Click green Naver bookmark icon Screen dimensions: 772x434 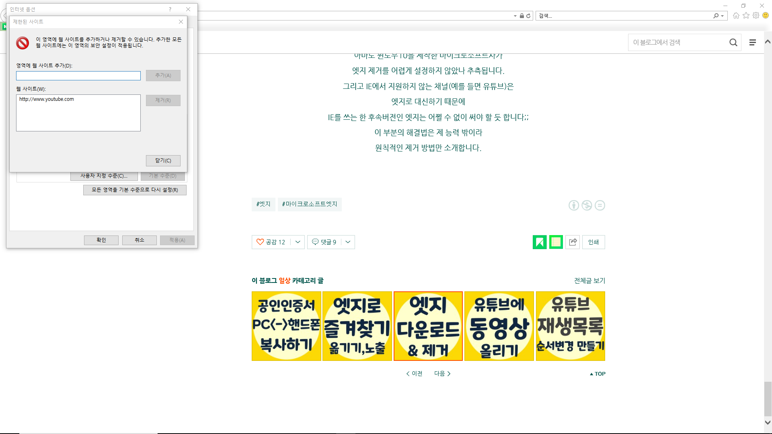(540, 242)
